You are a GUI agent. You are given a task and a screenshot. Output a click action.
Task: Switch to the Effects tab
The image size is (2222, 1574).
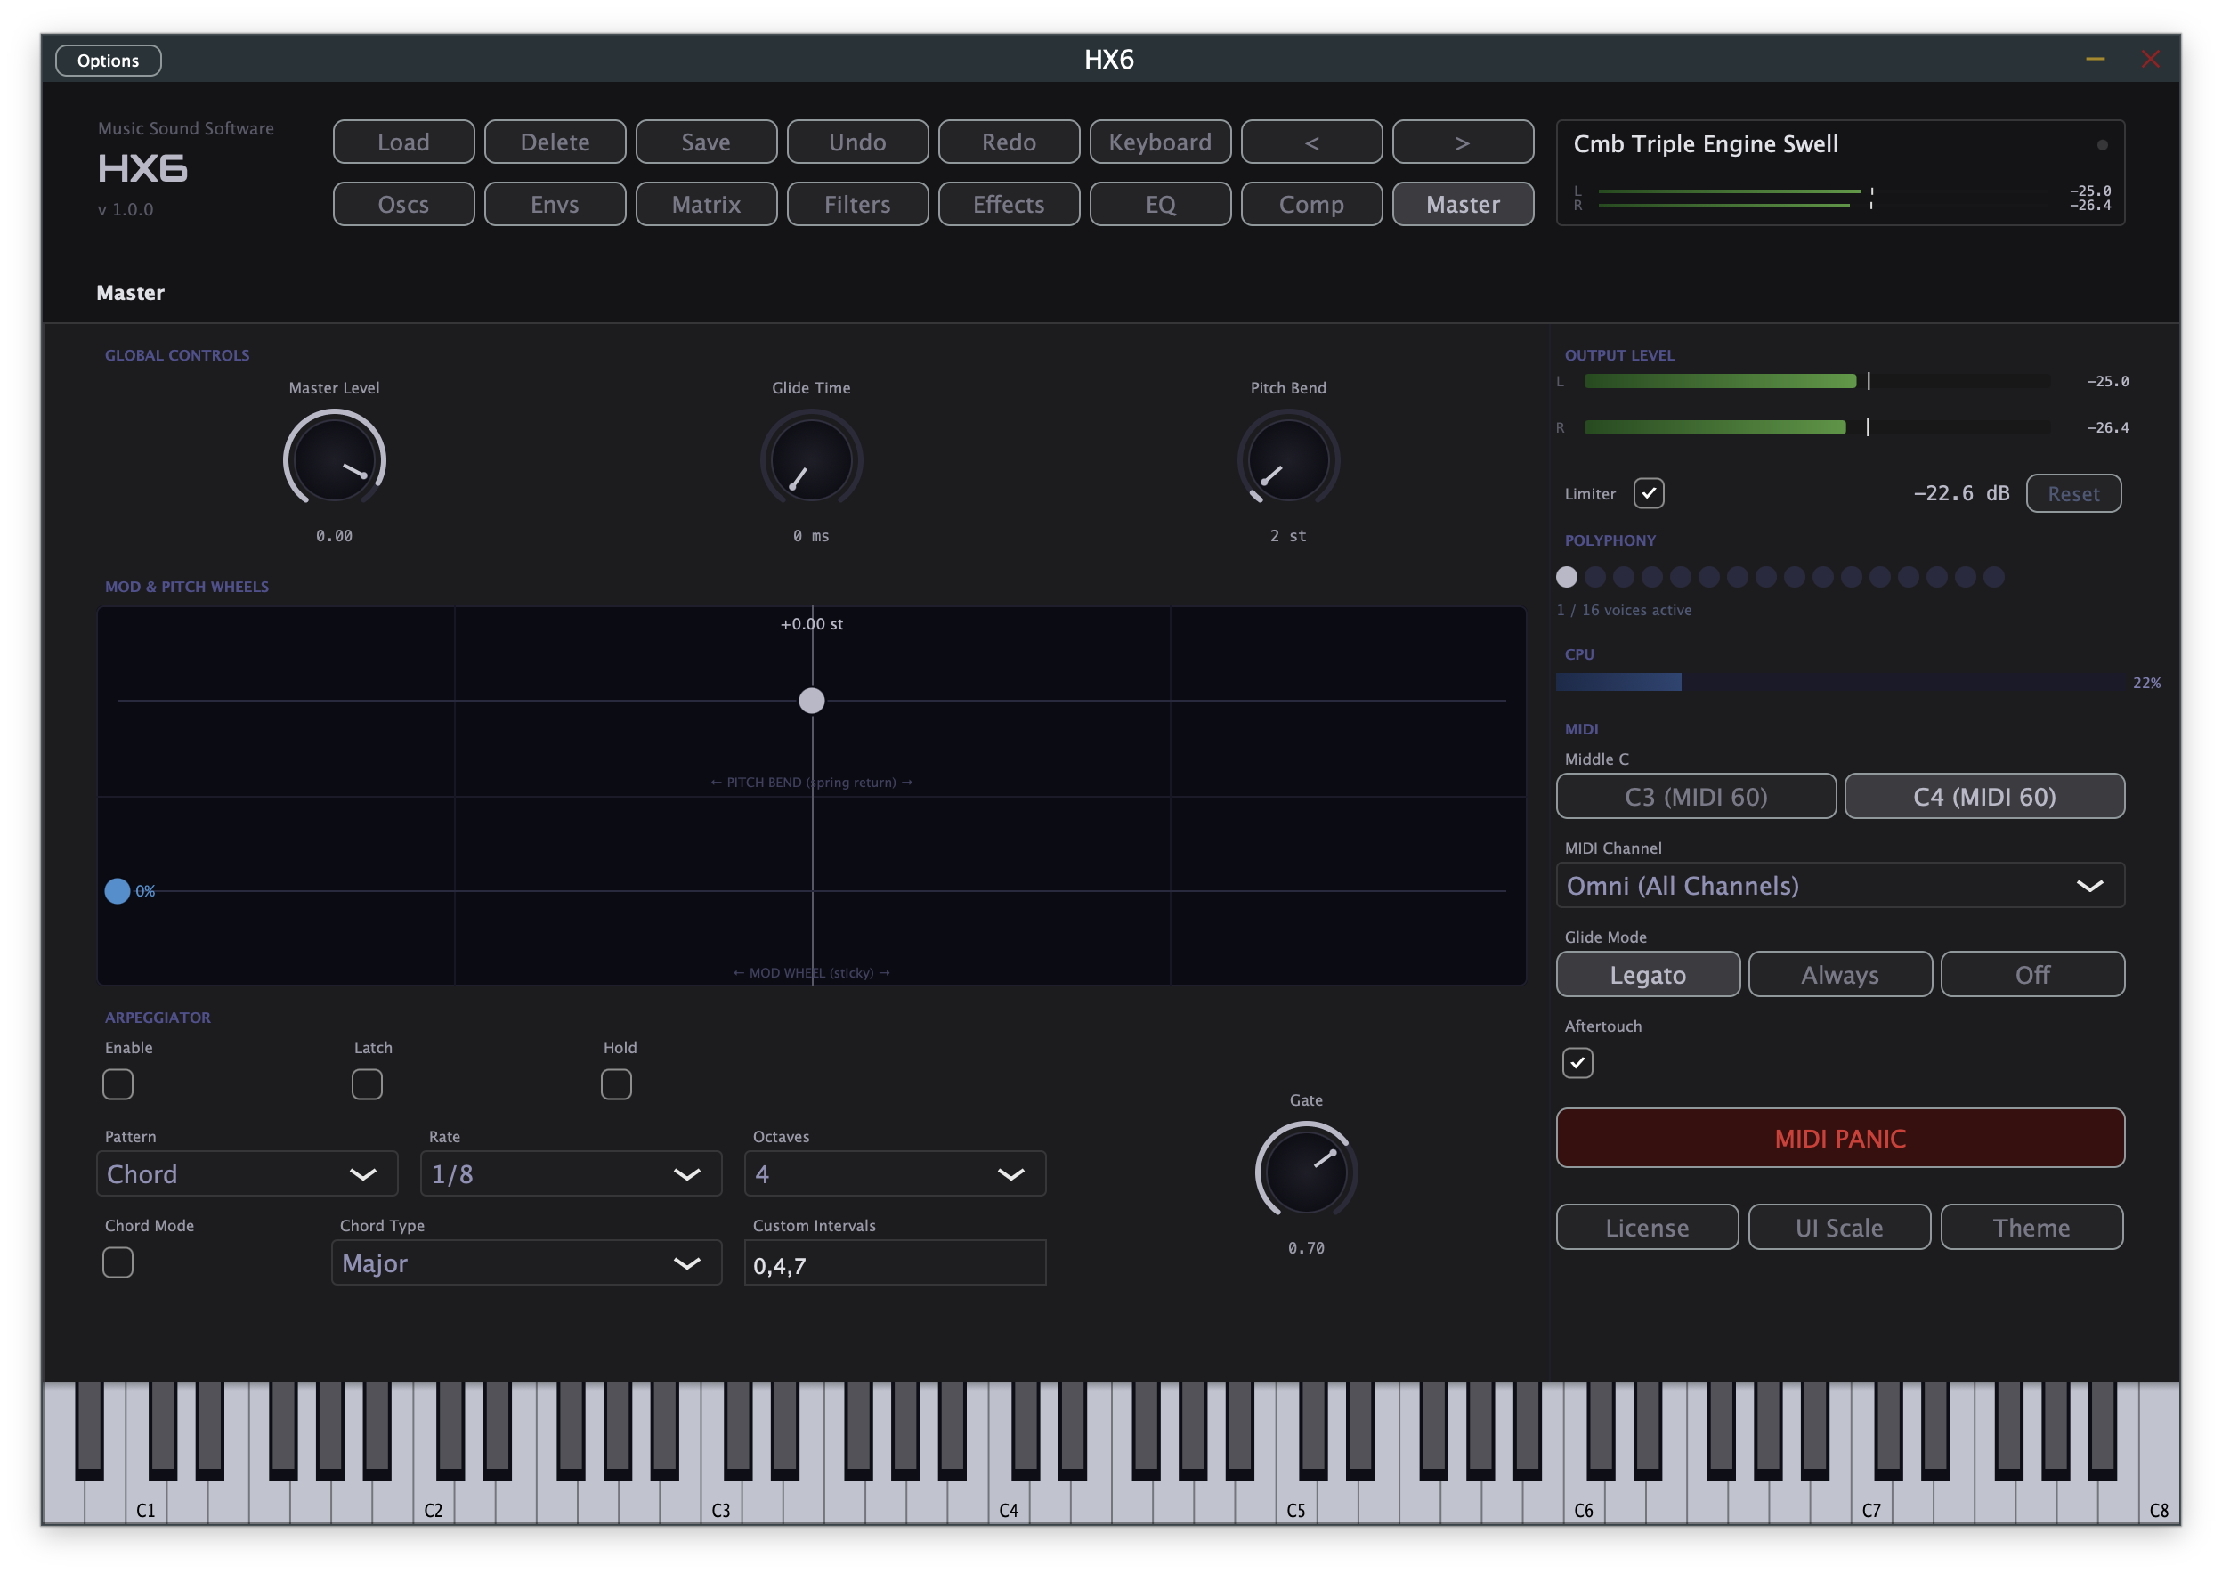[x=1009, y=205]
